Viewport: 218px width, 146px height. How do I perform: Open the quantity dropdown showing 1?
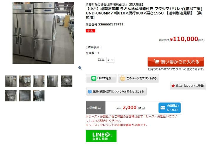click(x=110, y=60)
